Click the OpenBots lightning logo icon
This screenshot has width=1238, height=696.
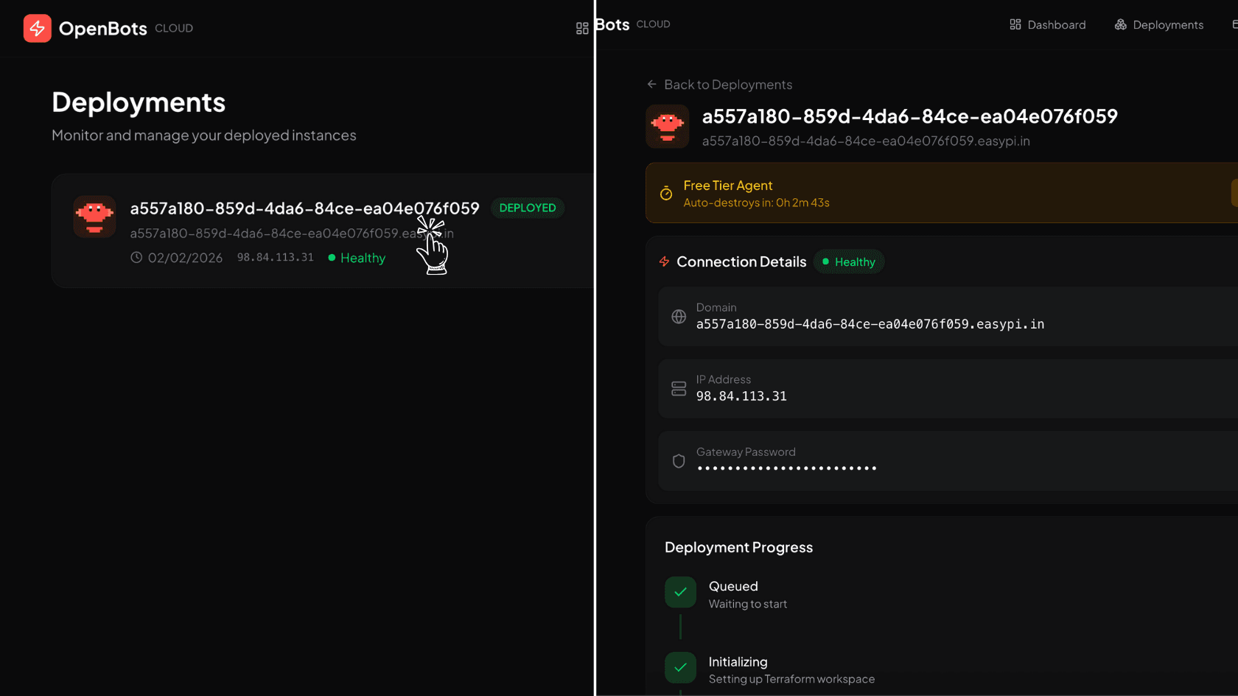[x=37, y=27]
